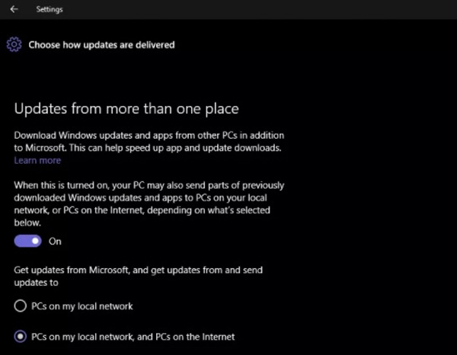
Task: Click the word below above the On switch
Action: [x=27, y=222]
